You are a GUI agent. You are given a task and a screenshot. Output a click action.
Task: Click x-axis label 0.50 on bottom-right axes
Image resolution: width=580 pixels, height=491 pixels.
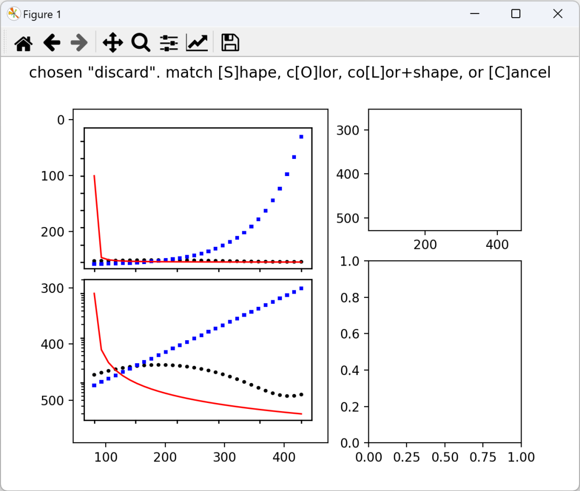pyautogui.click(x=445, y=457)
